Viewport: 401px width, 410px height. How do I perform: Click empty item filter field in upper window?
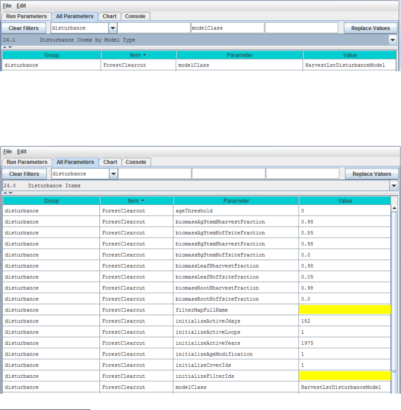click(154, 28)
